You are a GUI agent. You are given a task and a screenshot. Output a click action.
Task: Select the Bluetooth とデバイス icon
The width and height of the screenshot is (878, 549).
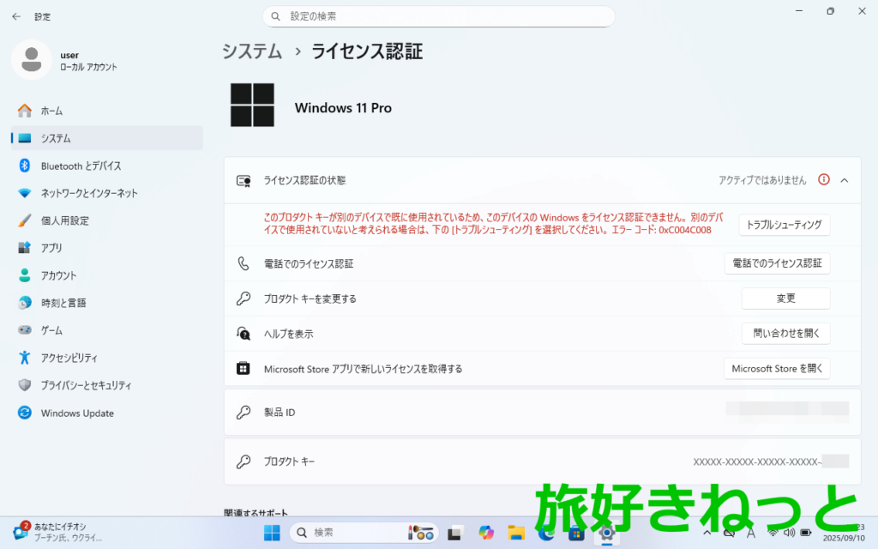(25, 166)
